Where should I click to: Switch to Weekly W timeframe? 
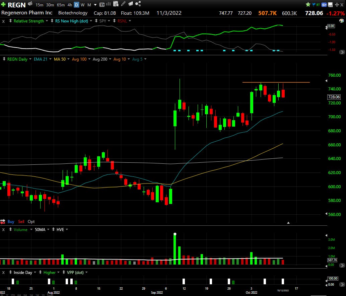coord(82,5)
